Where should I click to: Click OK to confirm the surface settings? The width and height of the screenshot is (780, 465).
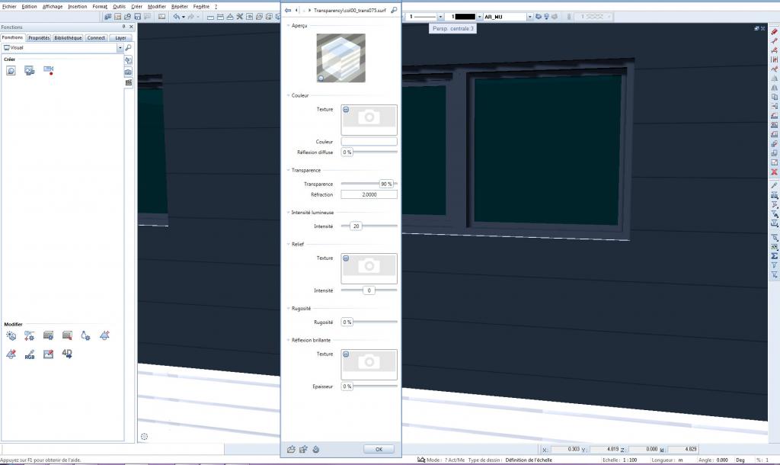tap(379, 450)
